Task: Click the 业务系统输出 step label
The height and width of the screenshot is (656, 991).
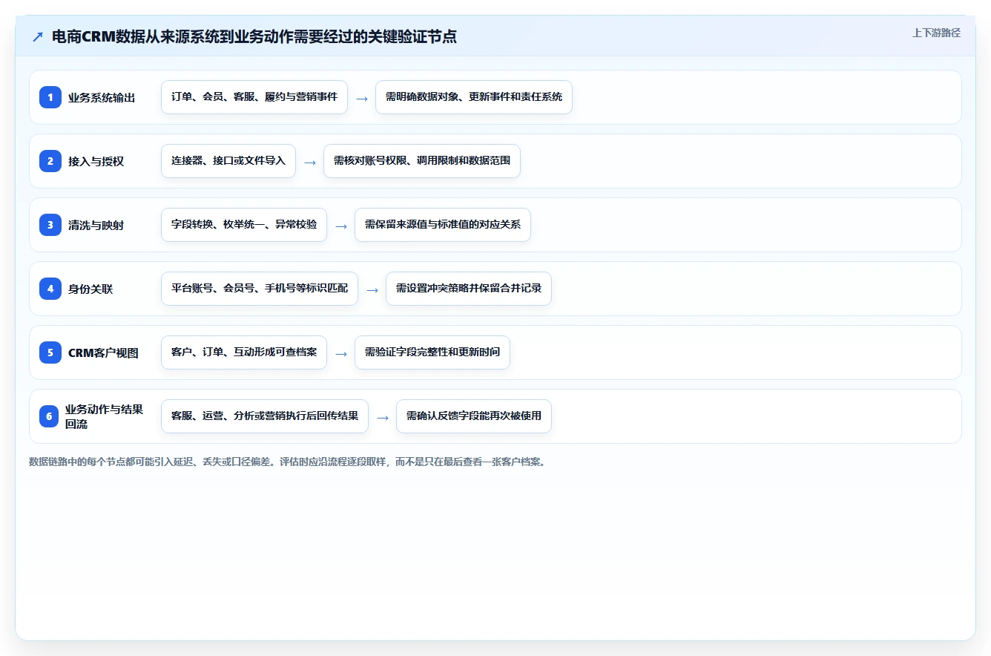Action: click(102, 97)
